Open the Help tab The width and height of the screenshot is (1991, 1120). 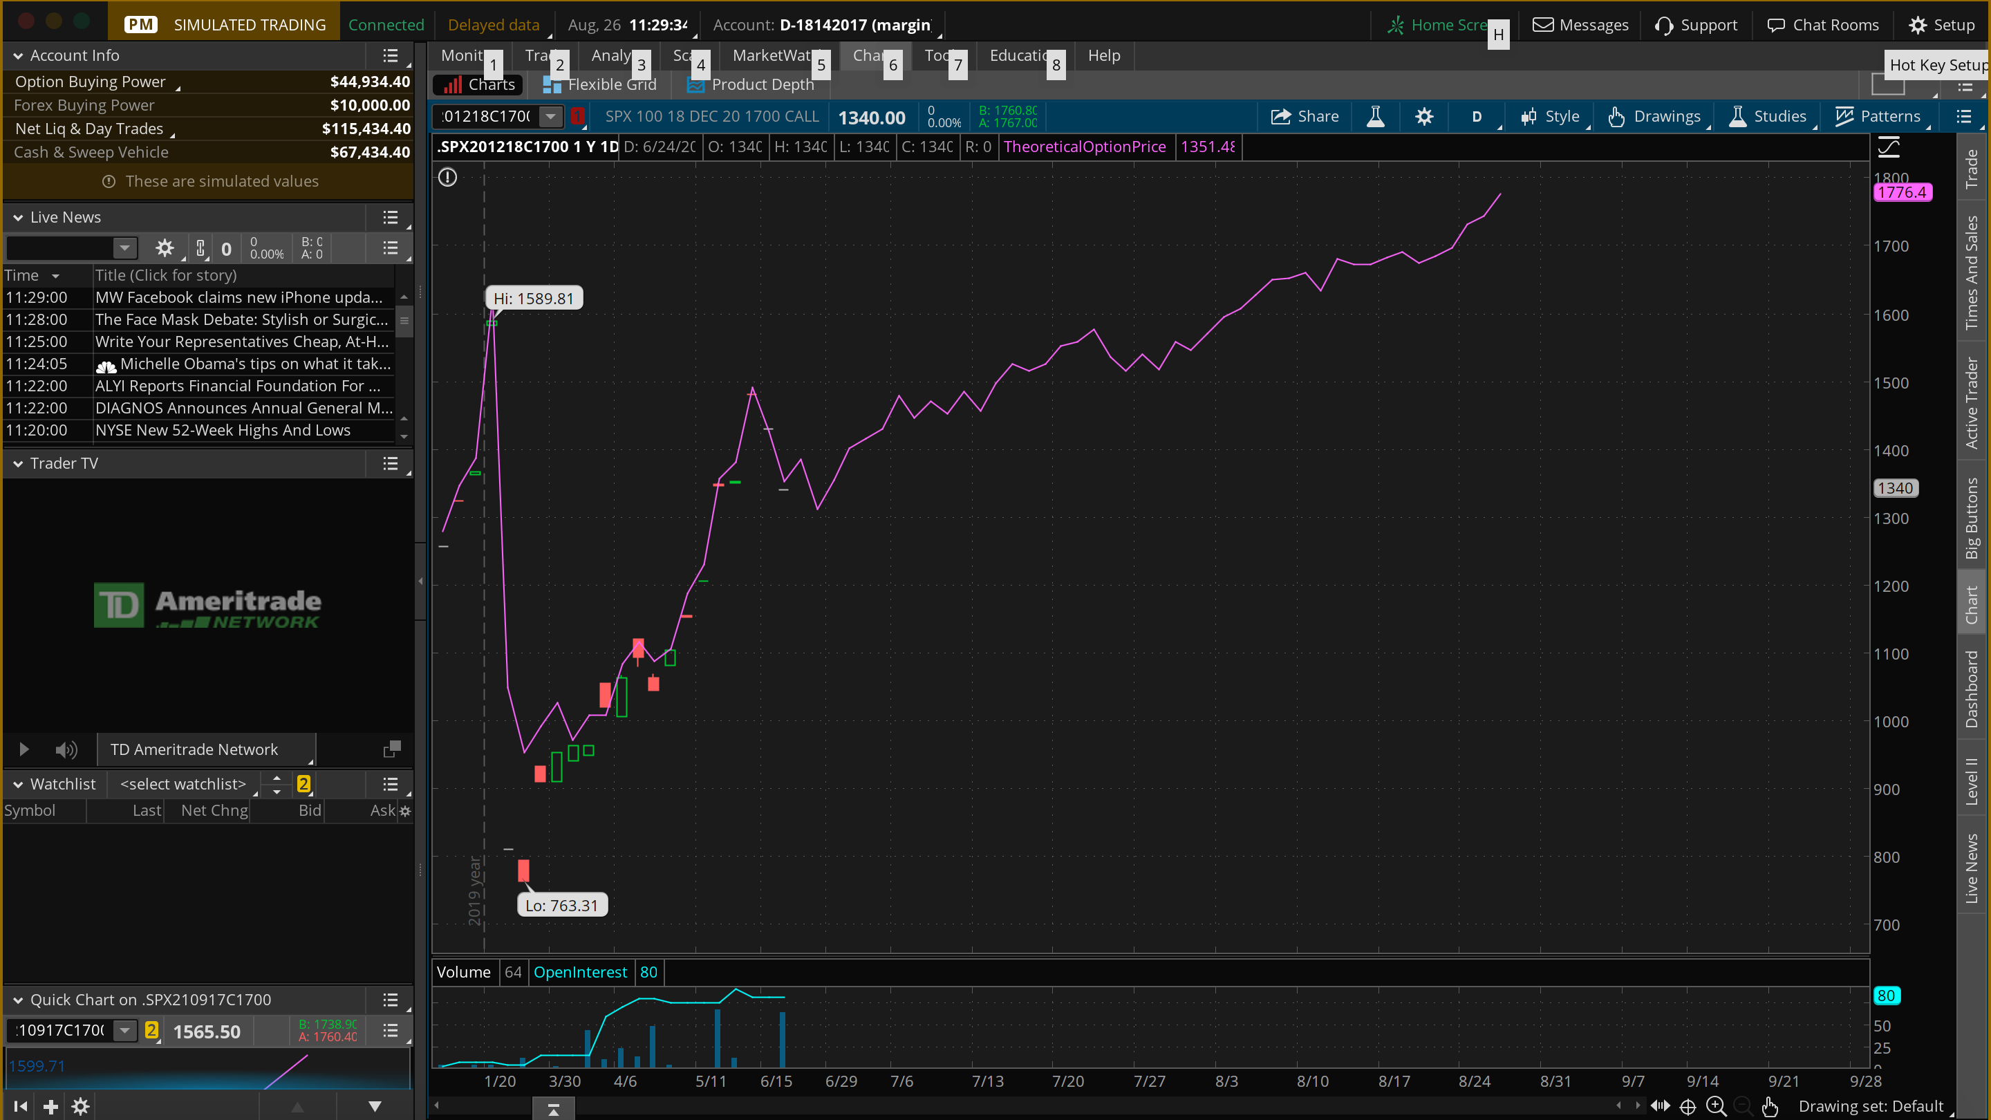tap(1104, 55)
